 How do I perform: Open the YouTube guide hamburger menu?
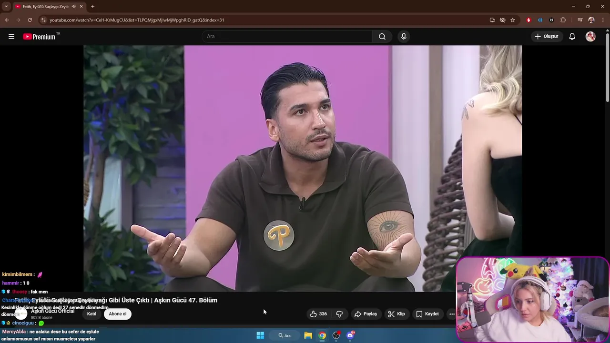[x=11, y=37]
